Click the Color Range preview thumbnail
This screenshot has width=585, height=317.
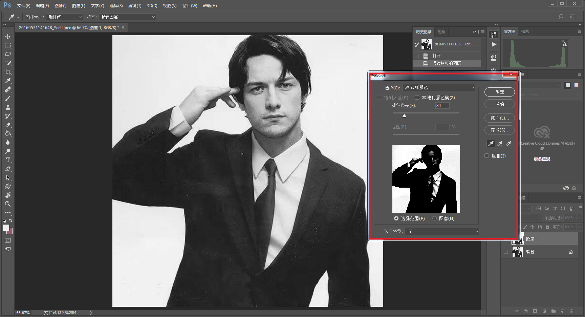426,179
